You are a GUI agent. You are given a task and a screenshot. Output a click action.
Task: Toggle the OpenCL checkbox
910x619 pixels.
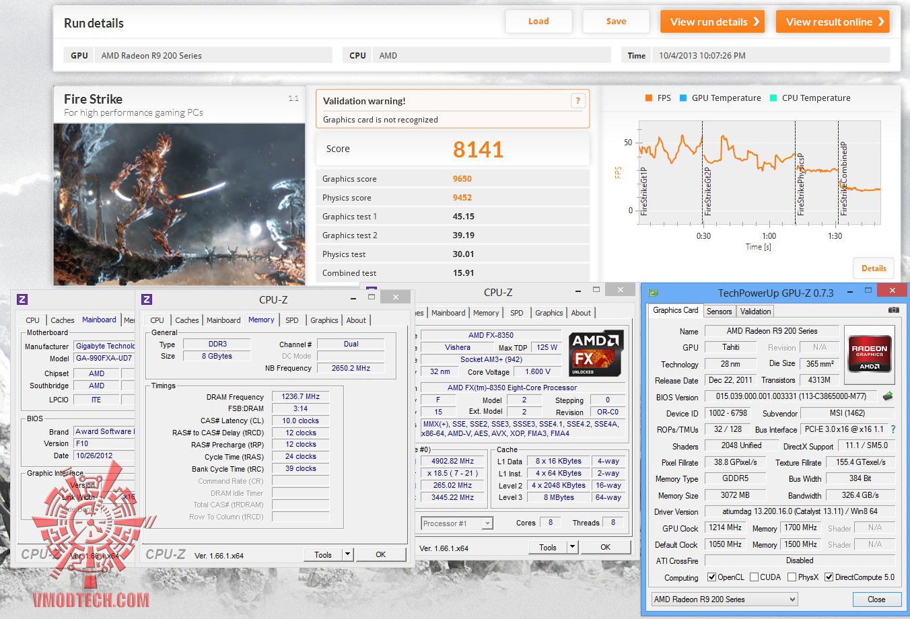click(x=711, y=577)
